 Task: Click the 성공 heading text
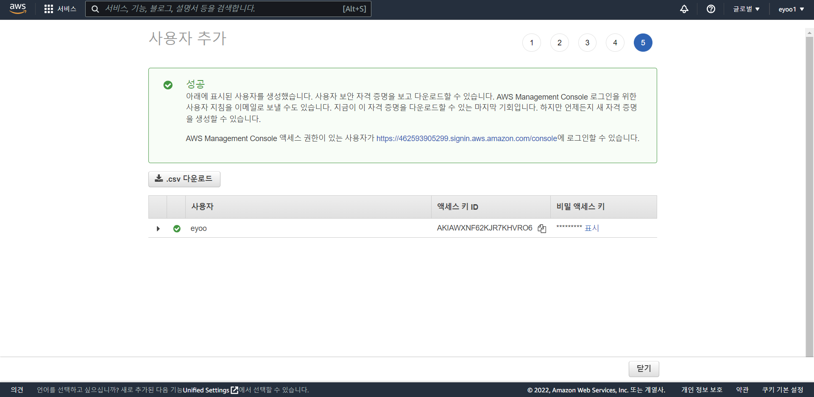pos(195,84)
